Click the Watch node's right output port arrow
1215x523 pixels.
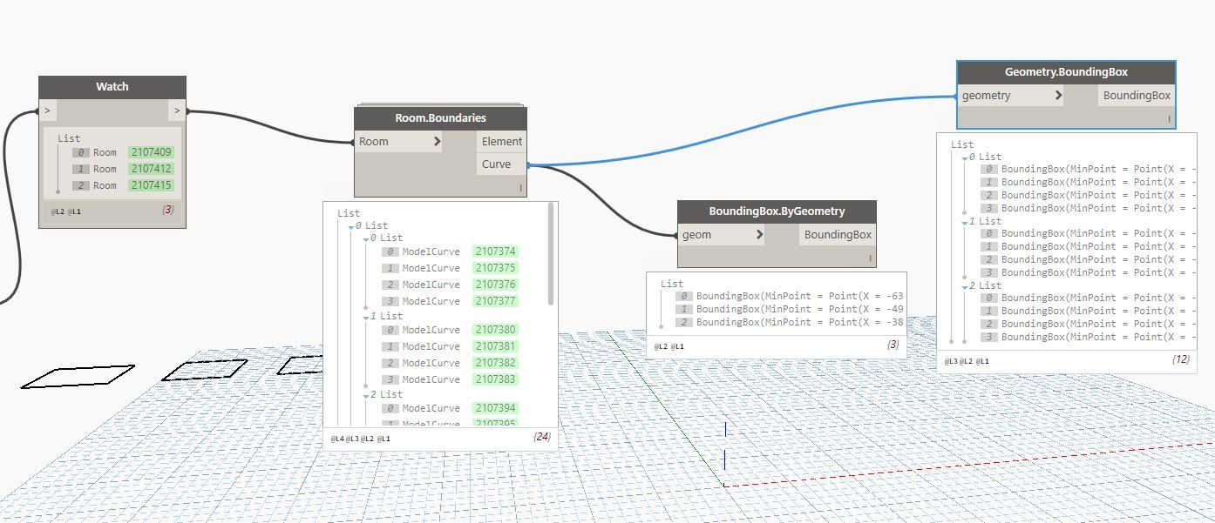pyautogui.click(x=177, y=111)
